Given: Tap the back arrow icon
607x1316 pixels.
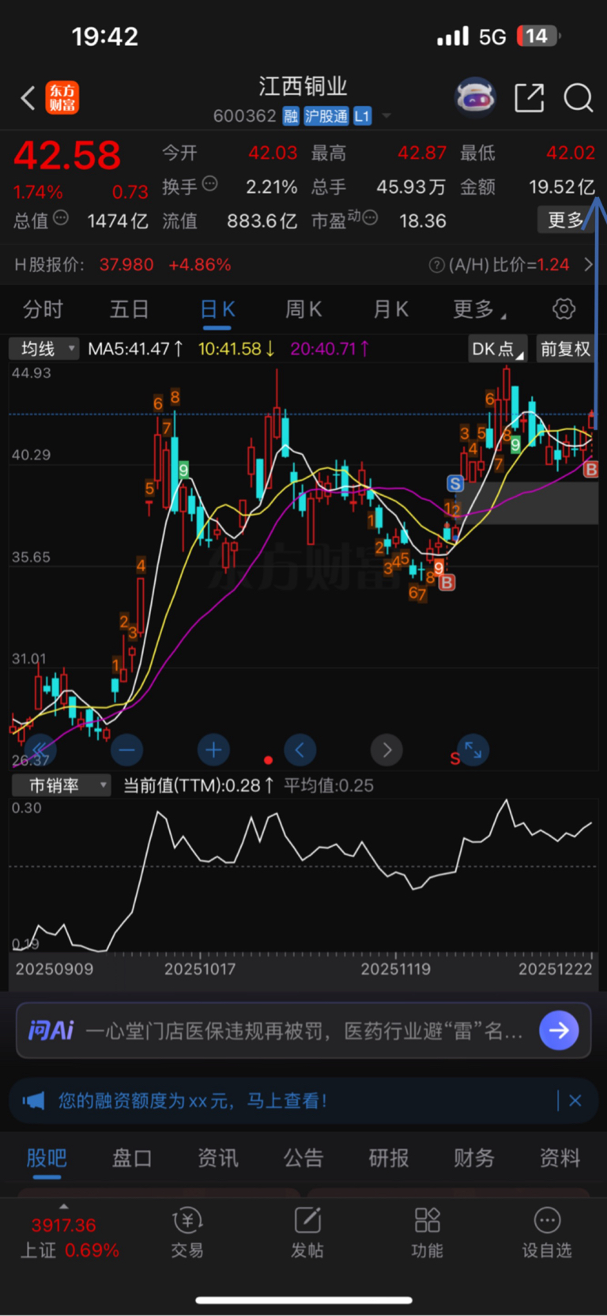Looking at the screenshot, I should tap(28, 98).
